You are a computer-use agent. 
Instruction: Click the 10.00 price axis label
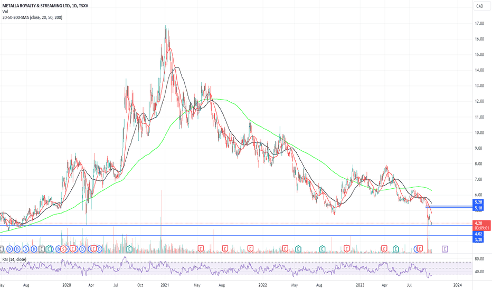click(479, 133)
